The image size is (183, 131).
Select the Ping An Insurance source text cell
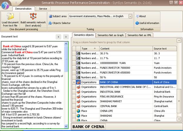(165, 96)
